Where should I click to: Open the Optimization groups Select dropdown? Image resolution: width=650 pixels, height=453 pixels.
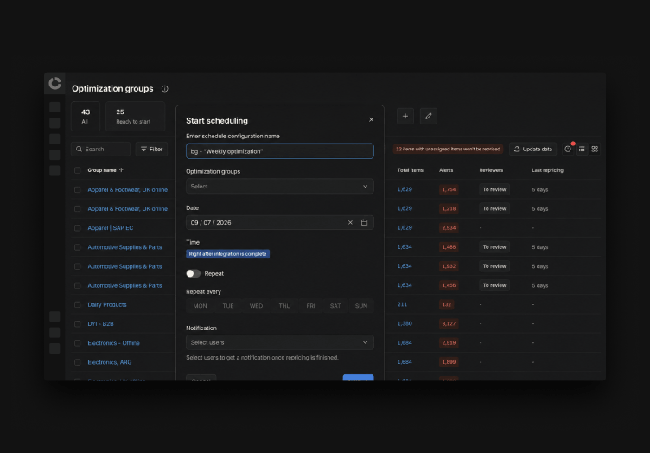280,187
